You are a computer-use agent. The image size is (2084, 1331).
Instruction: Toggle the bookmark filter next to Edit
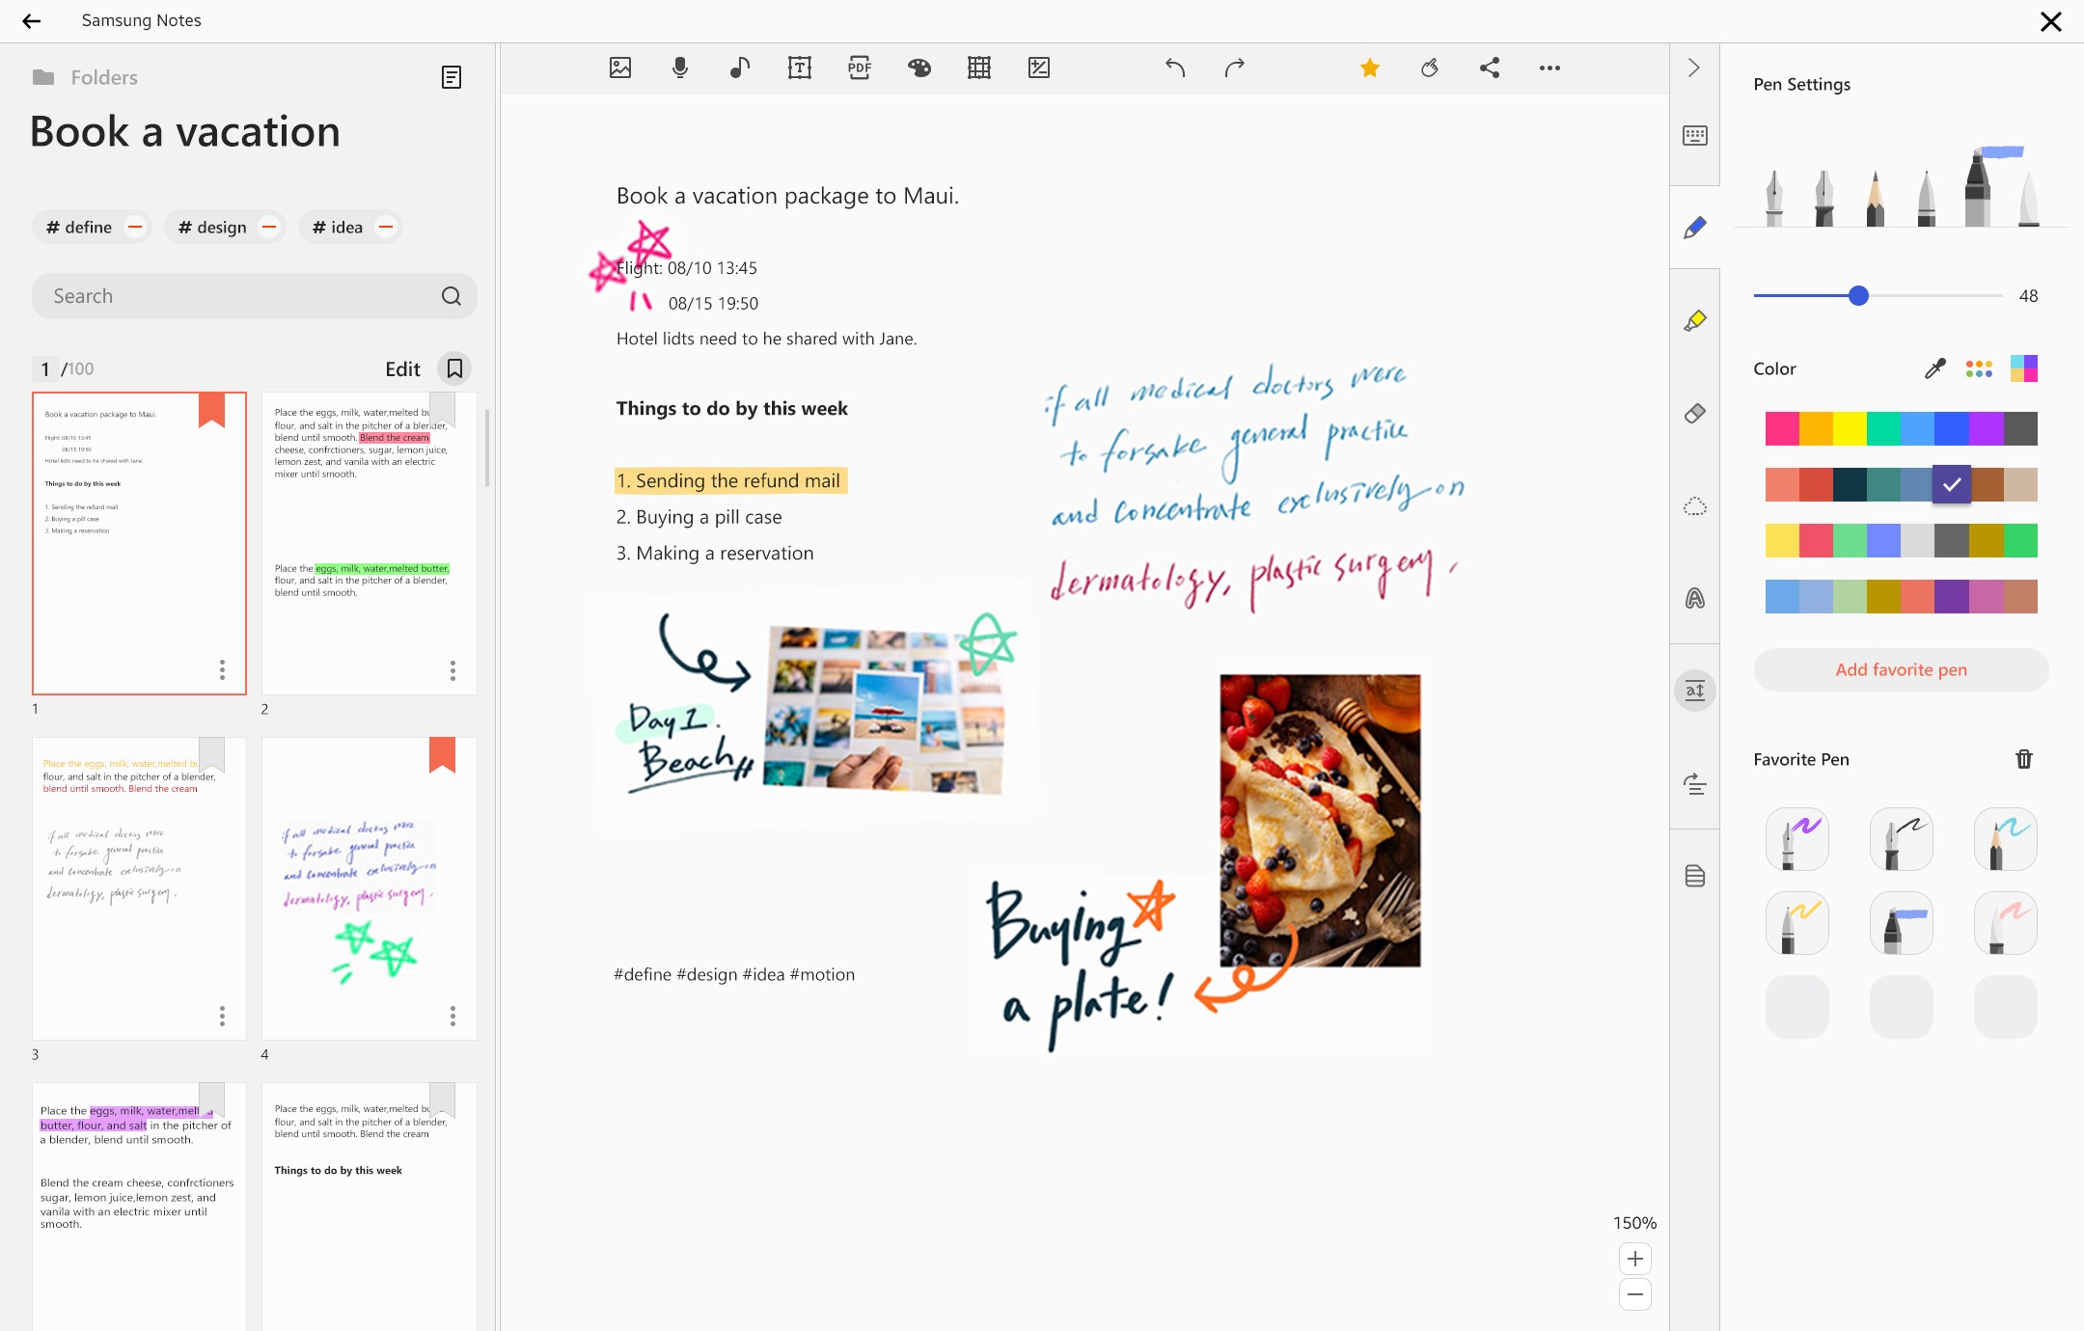click(x=454, y=368)
